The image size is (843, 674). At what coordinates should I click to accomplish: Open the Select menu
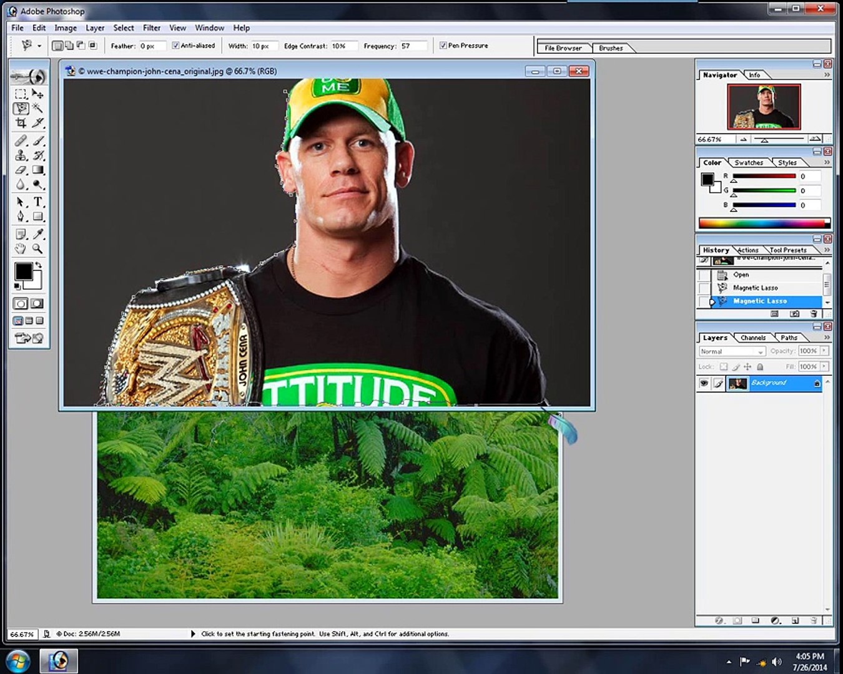point(124,28)
